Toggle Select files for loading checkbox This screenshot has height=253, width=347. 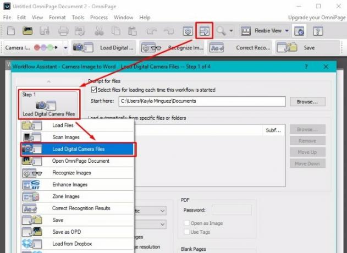pyautogui.click(x=94, y=90)
